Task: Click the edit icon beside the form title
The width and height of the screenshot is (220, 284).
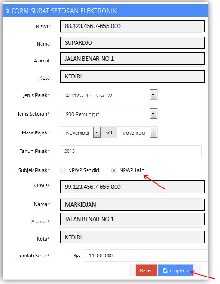Action: [x=7, y=11]
